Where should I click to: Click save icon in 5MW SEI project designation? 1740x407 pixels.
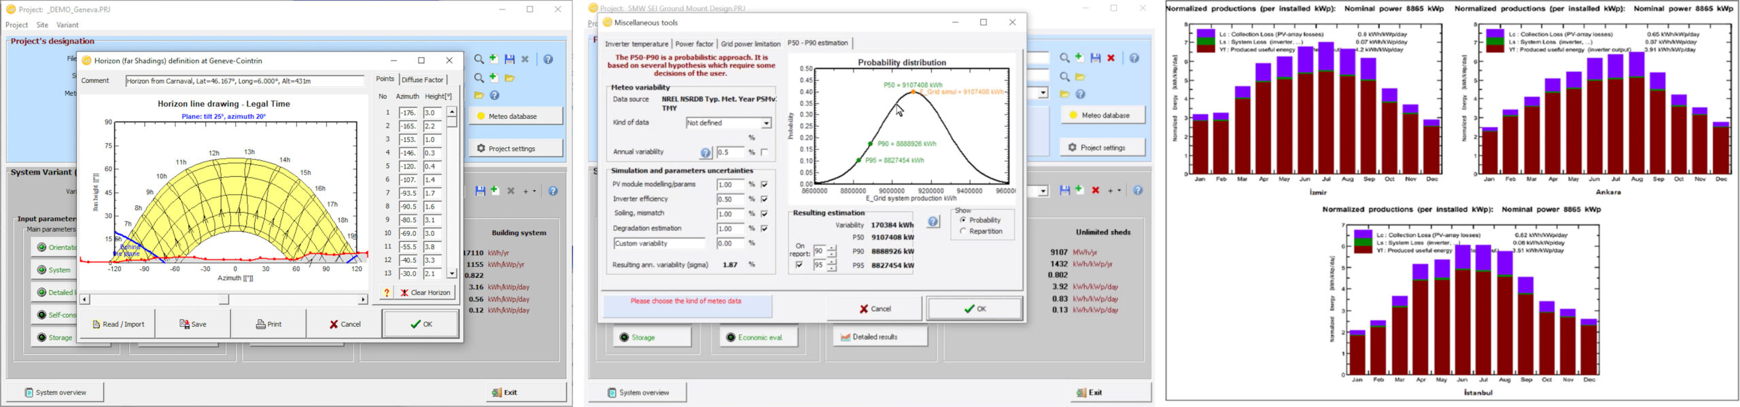(x=1096, y=58)
